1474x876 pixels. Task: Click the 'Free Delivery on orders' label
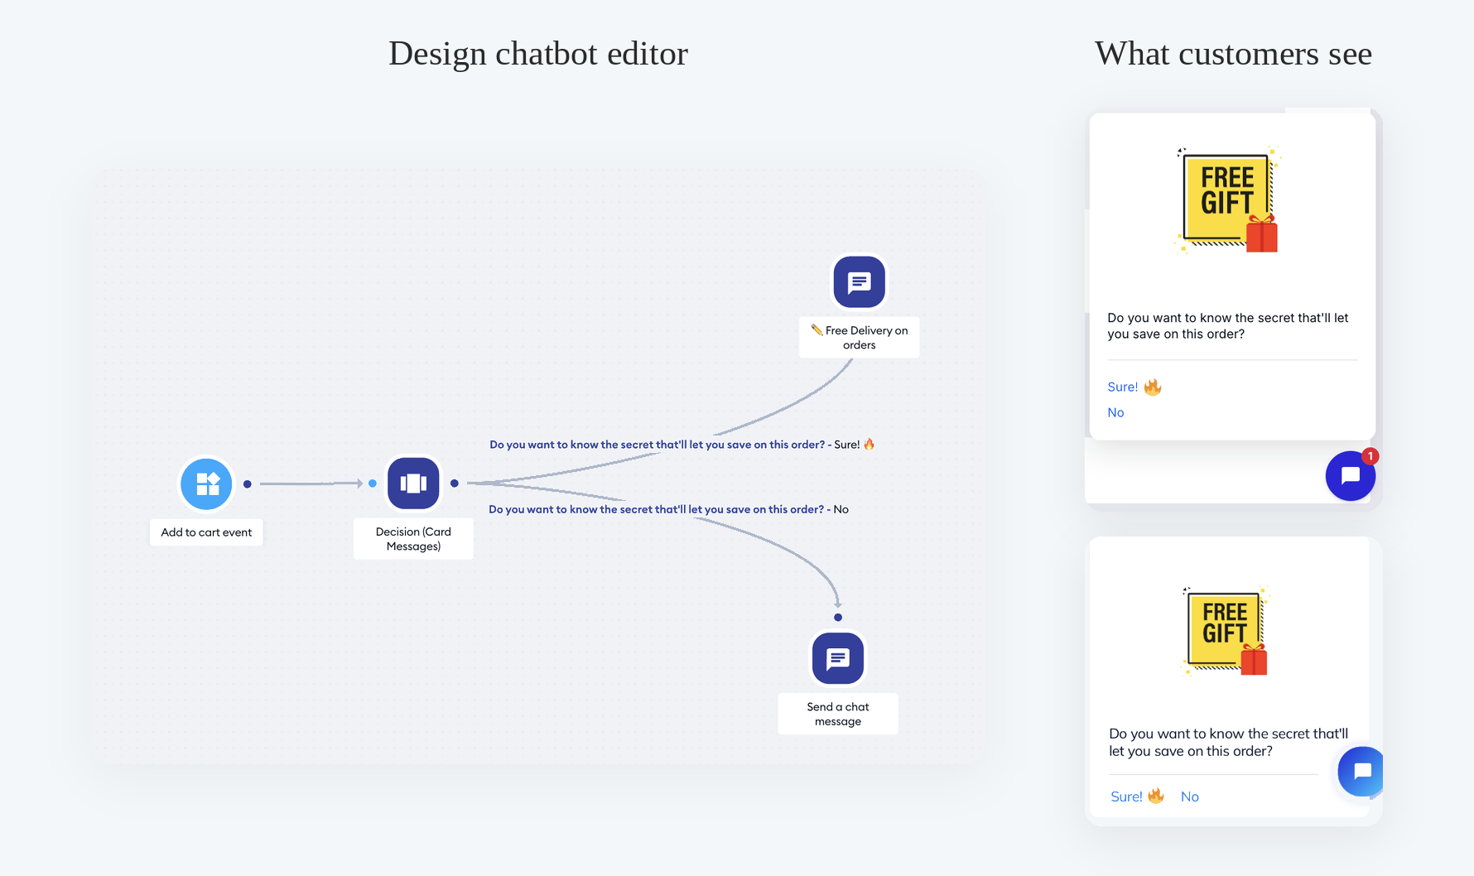point(859,337)
